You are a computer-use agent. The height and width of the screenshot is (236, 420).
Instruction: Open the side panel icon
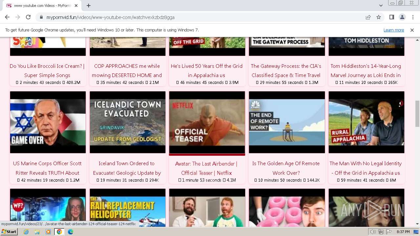391,17
